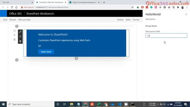Open the notification center icon
Viewport: 190px width, 107px height.
click(x=186, y=104)
